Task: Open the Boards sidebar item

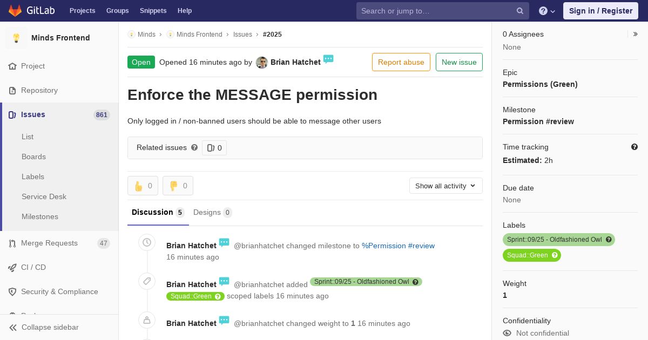Action: click(33, 157)
